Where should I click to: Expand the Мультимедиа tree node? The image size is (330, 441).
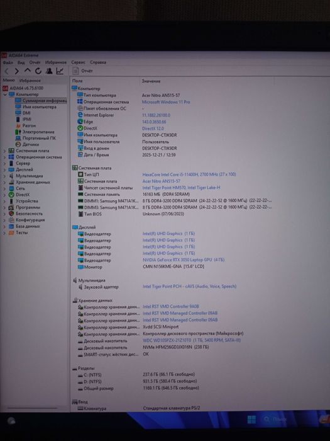4,176
